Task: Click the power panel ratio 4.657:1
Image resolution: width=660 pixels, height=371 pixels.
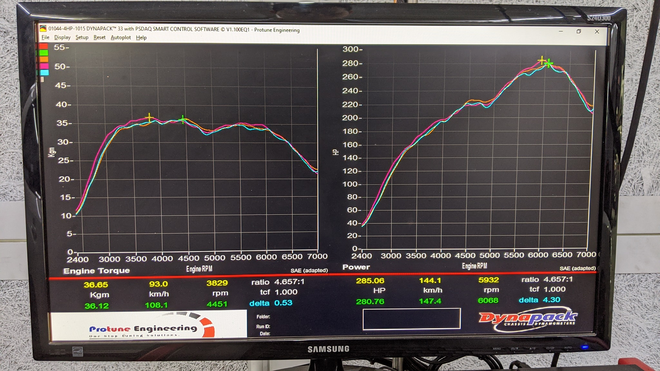Action: (558, 279)
